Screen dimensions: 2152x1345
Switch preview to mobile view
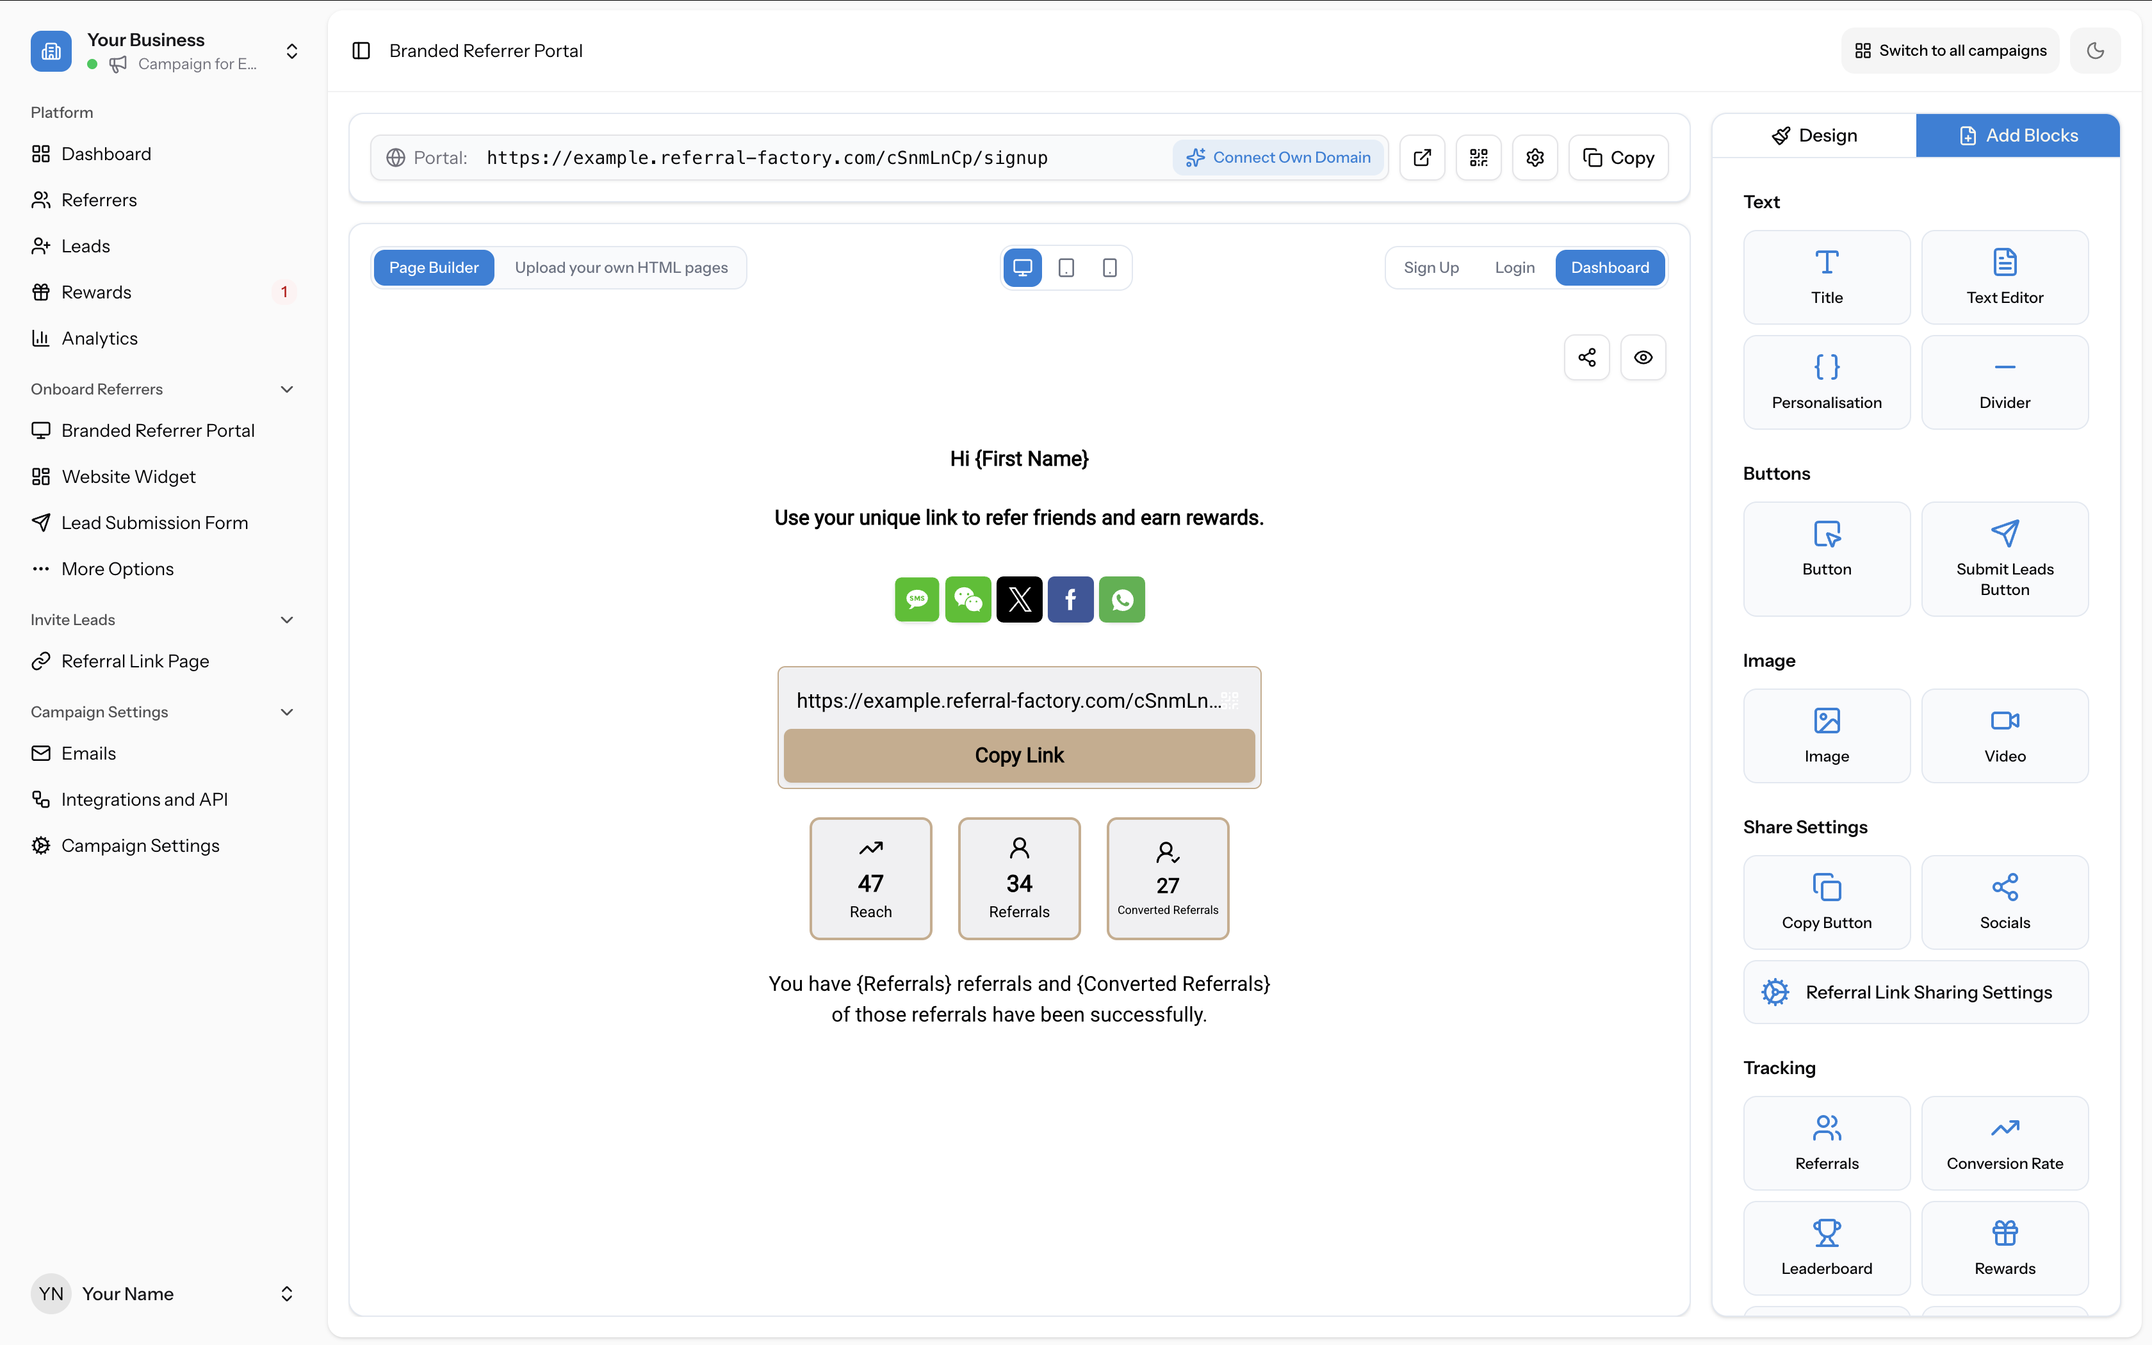pos(1109,267)
